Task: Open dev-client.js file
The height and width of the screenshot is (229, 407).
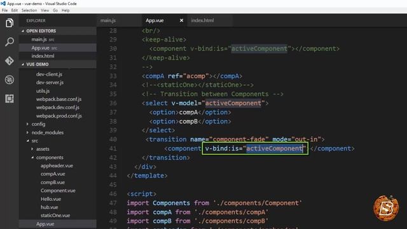Action: (x=49, y=74)
